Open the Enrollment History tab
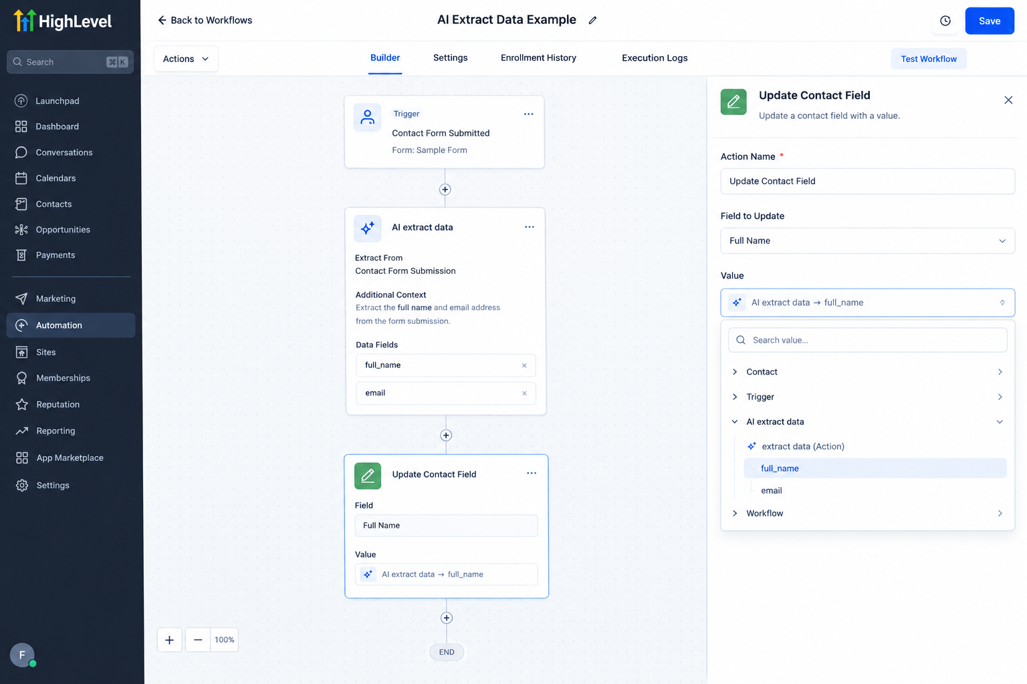This screenshot has width=1027, height=684. [x=538, y=58]
